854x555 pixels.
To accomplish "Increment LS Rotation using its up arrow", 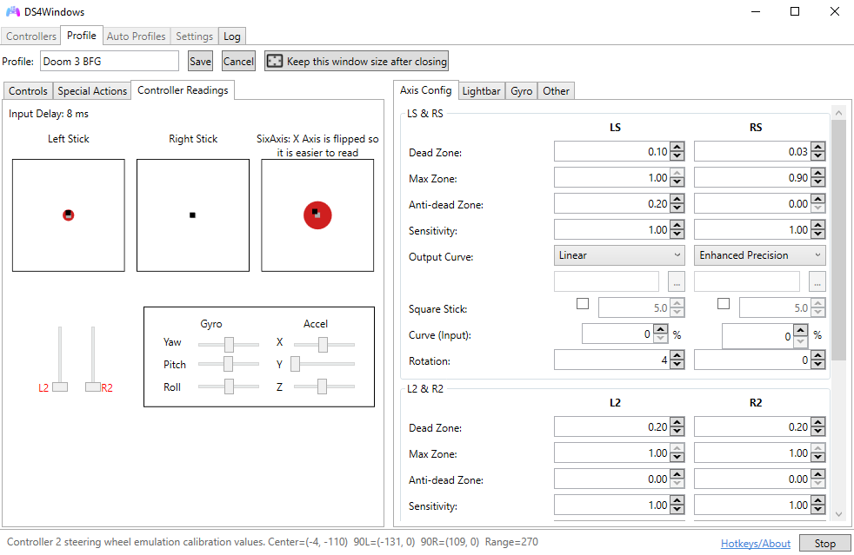I will (677, 355).
